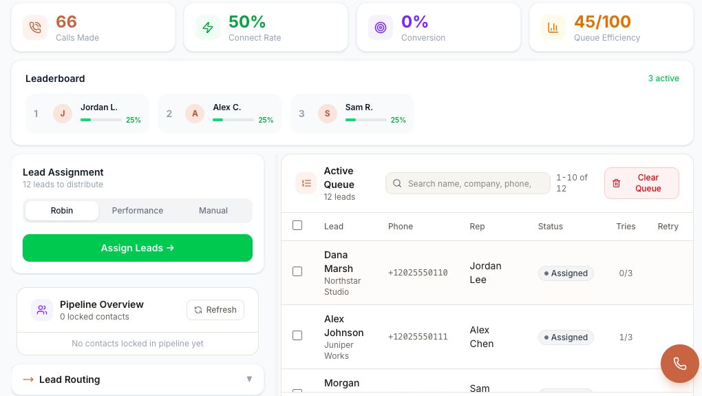Click the Lead Routing arrow icon

(28, 379)
